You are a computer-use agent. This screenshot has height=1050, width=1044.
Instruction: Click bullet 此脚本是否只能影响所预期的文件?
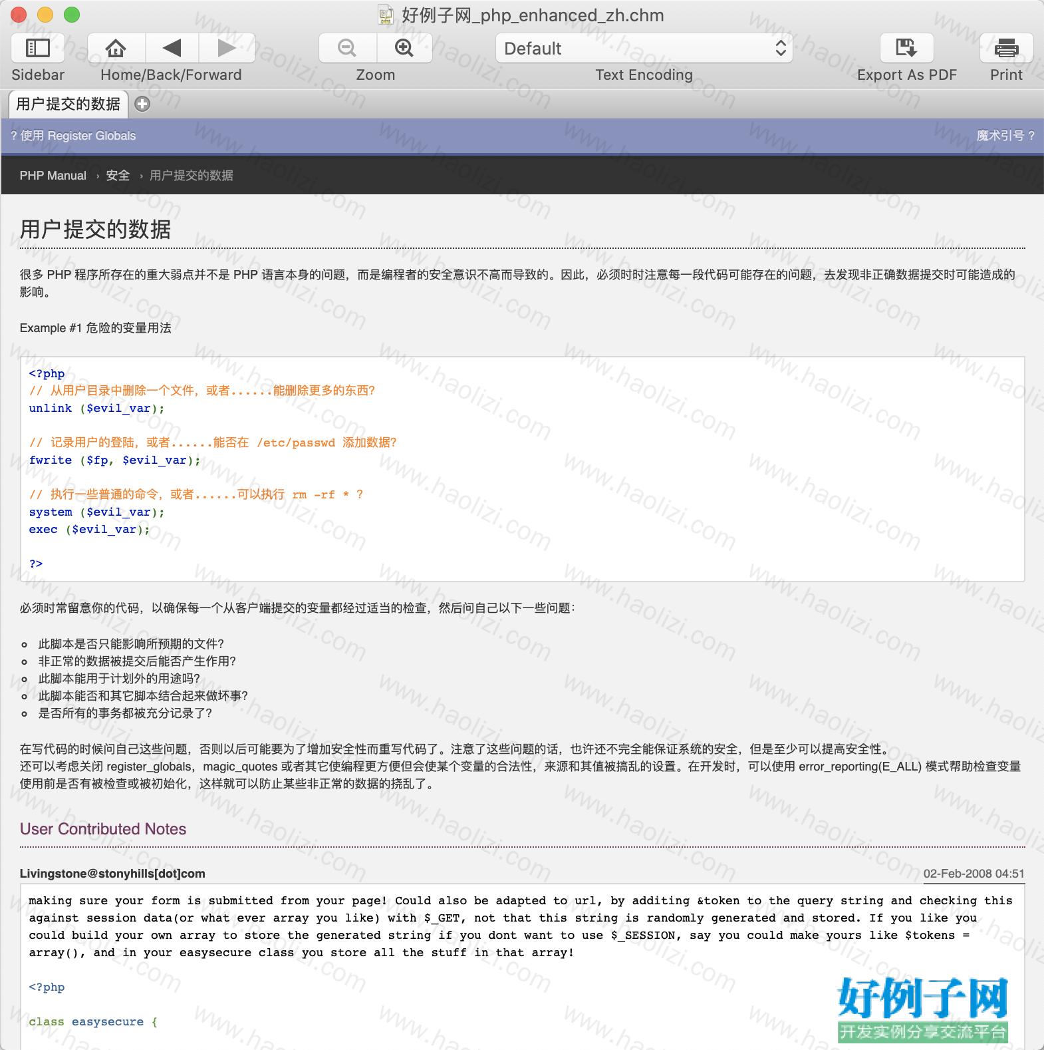coord(131,644)
